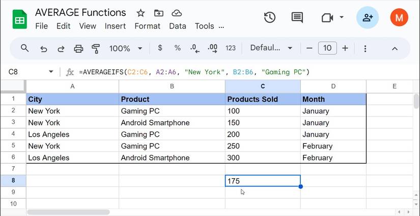
Task: Click the move to folder icon
Action: pos(159,13)
